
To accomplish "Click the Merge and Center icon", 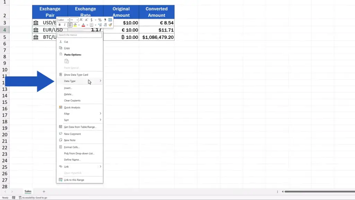I will pos(110,20).
